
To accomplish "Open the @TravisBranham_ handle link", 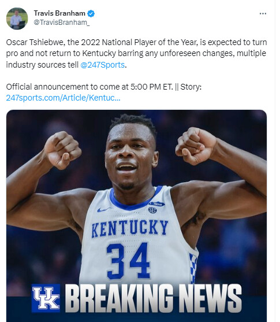I will coord(62,23).
